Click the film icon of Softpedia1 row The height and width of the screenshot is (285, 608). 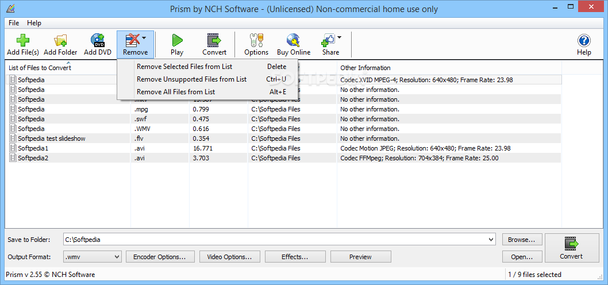13,148
